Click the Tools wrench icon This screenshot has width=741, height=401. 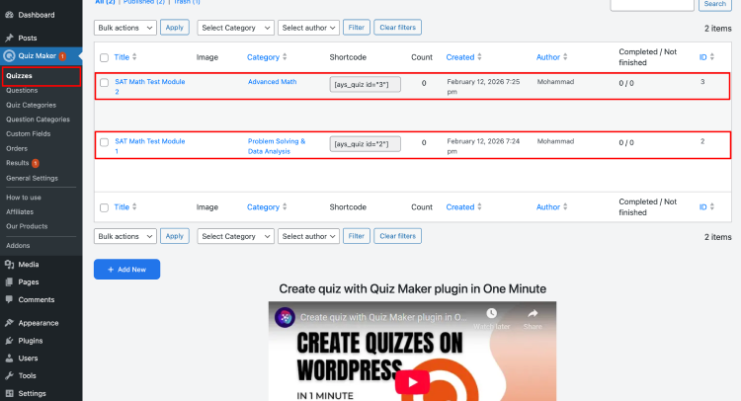(x=9, y=375)
